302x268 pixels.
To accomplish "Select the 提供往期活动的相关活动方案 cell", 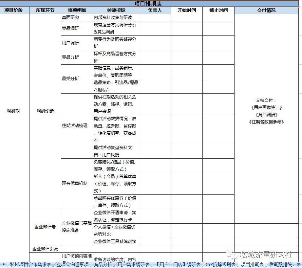I will 116,104.
